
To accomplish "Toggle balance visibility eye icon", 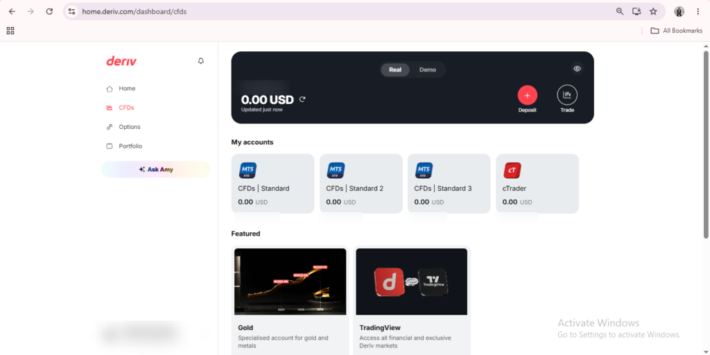I will click(x=577, y=69).
